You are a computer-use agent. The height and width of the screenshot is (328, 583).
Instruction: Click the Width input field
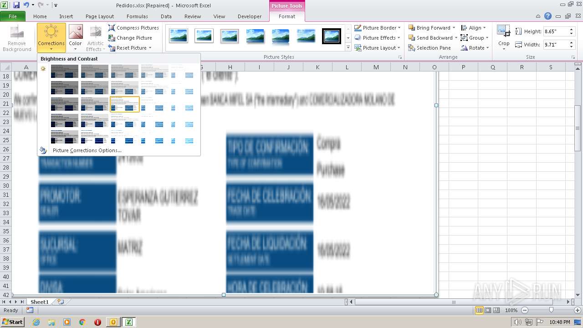click(556, 45)
